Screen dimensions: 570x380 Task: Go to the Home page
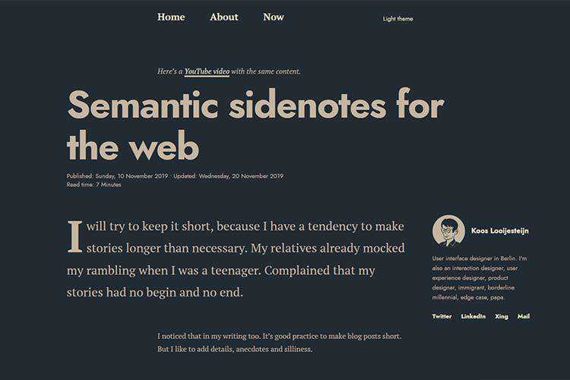(171, 17)
